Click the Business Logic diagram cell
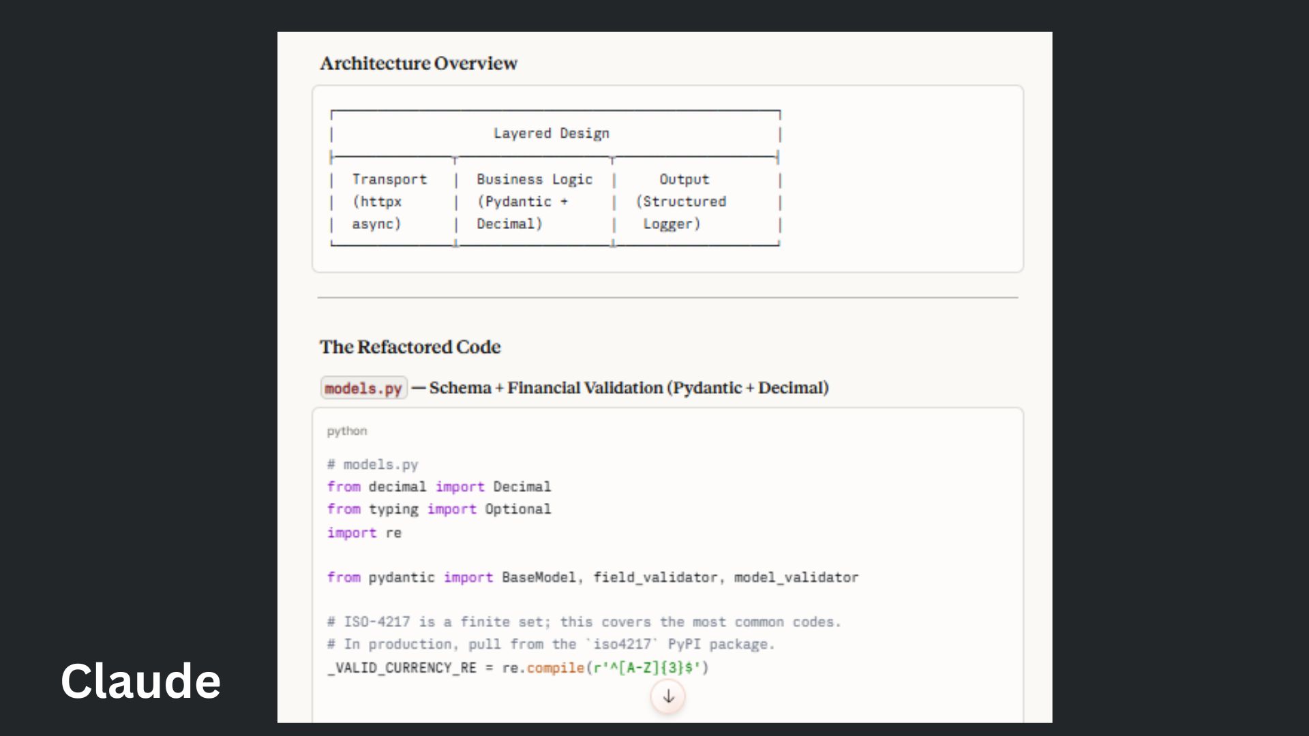Image resolution: width=1309 pixels, height=736 pixels. 534,201
